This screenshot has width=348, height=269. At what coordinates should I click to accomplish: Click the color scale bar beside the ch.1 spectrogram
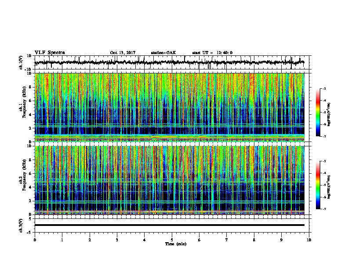pos(318,113)
